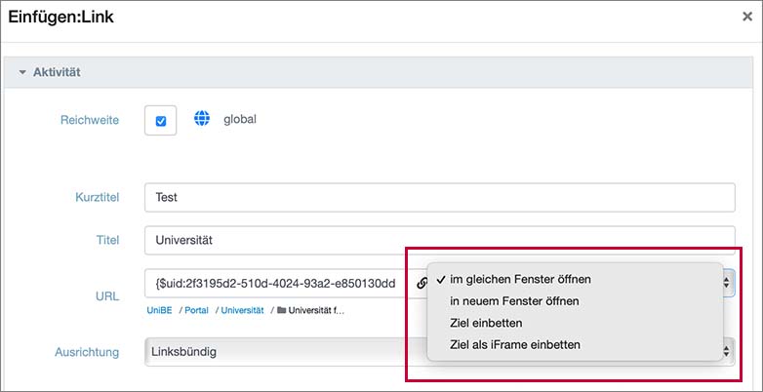Open the Ausrichtung dropdown stepper arrows

[x=727, y=352]
